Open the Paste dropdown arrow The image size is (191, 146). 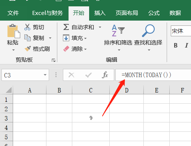13,50
